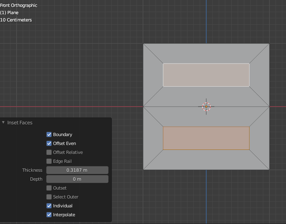Click the 3D cursor at origin
Screen dimensions: 286x224
[x=206, y=107]
